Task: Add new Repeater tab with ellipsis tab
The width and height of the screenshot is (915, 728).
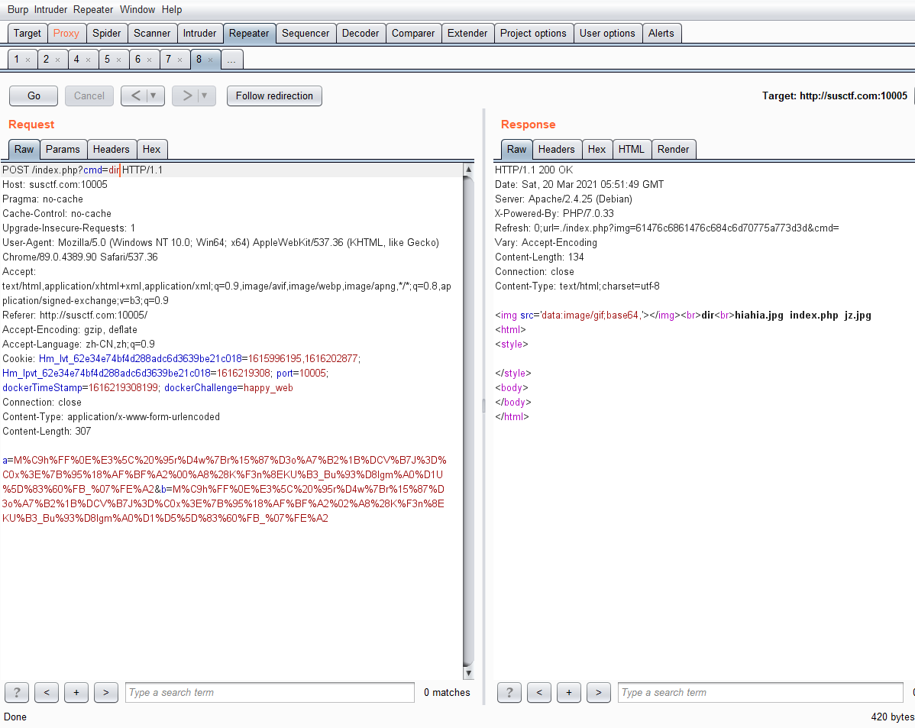Action: point(231,60)
